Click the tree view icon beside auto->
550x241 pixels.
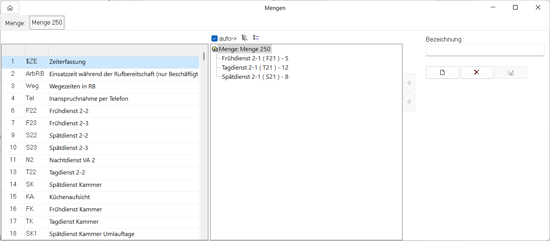[x=244, y=38]
